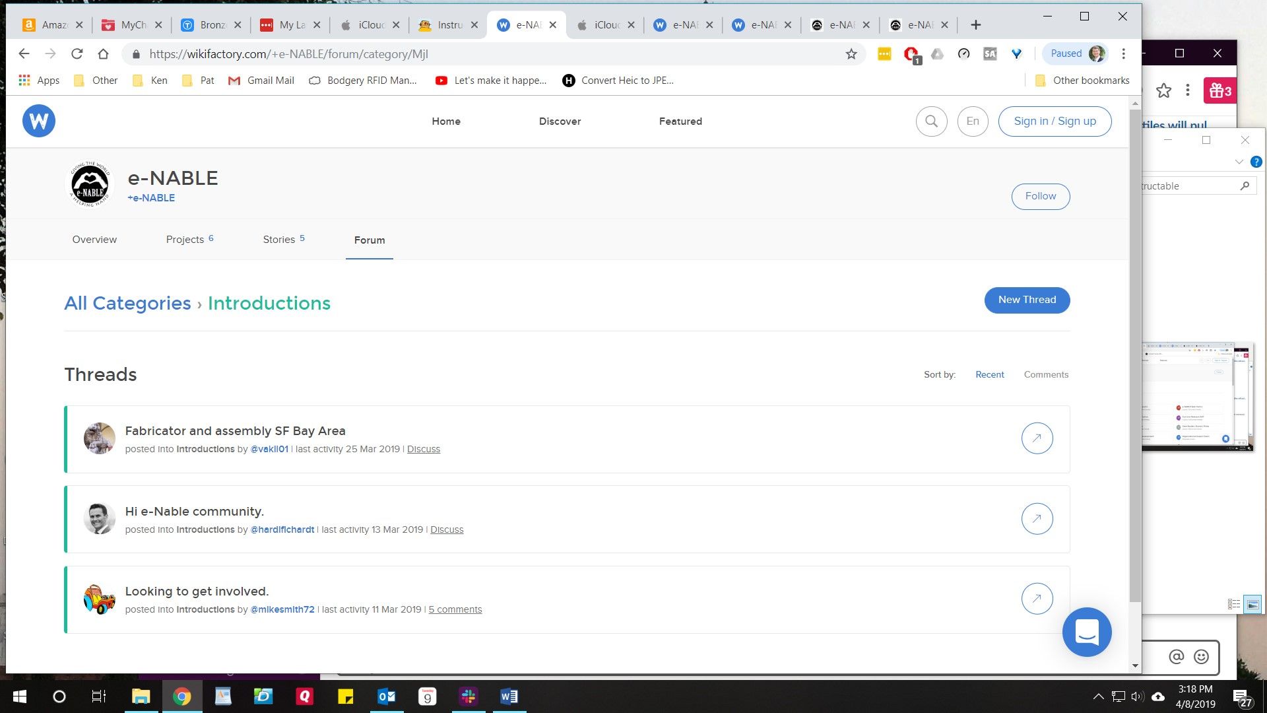Image resolution: width=1267 pixels, height=713 pixels.
Task: Click the browser reload icon
Action: [77, 54]
